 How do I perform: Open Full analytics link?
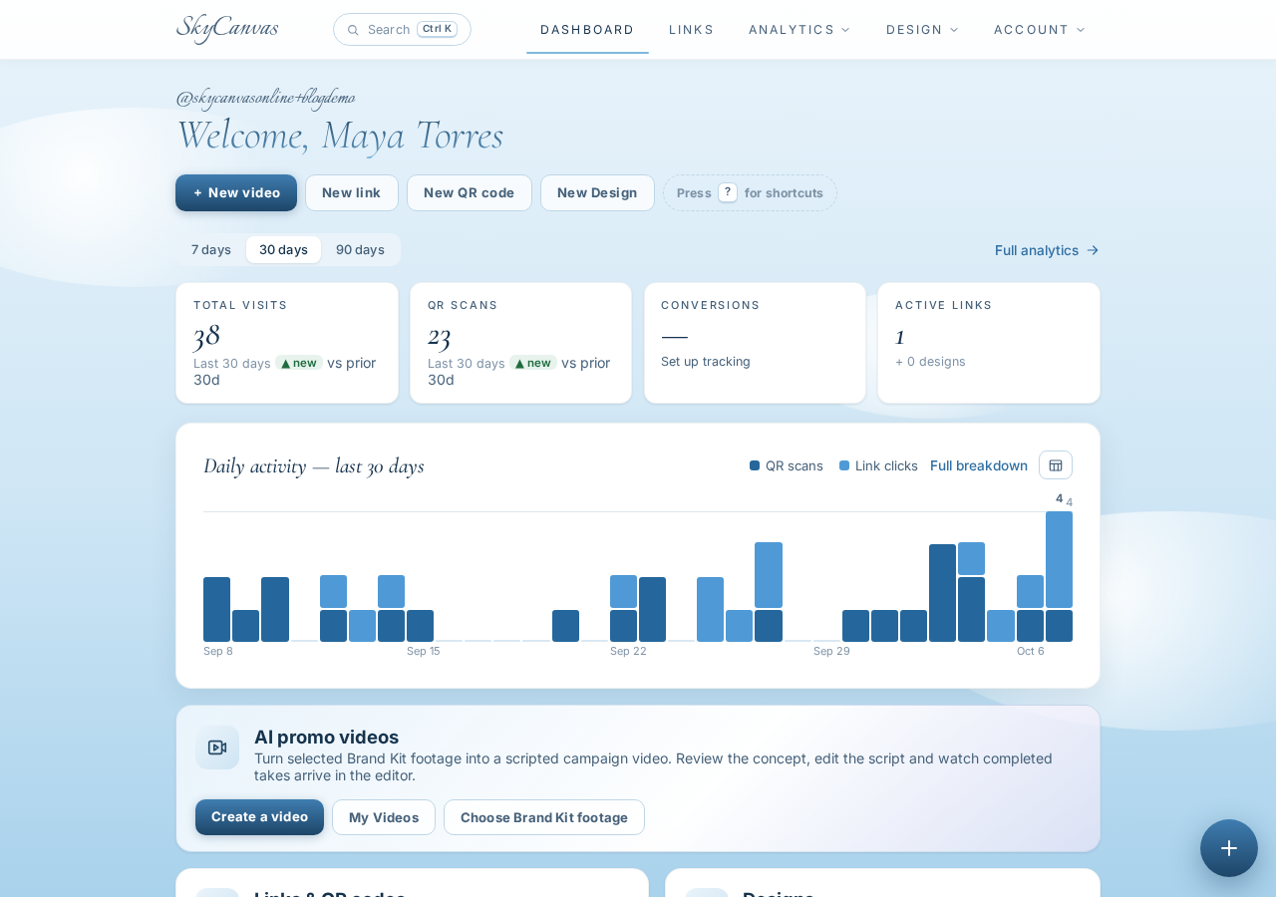coord(1047,250)
